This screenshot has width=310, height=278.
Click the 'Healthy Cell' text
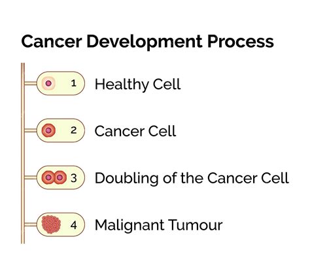click(x=138, y=84)
